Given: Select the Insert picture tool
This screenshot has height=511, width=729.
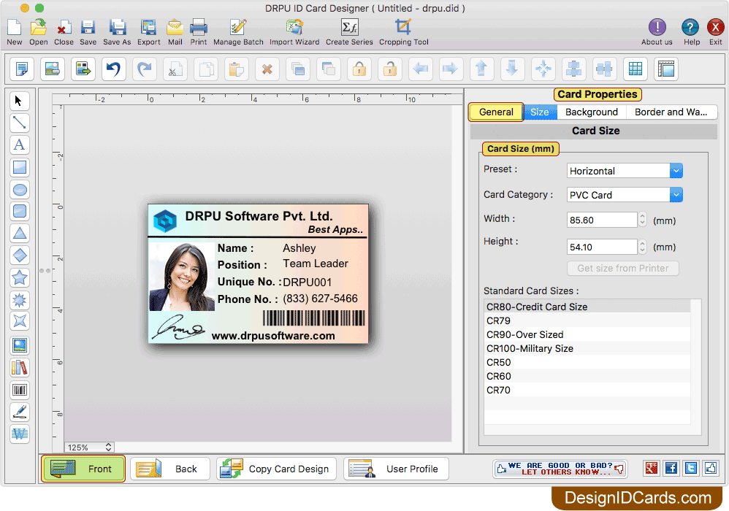Looking at the screenshot, I should [x=19, y=345].
